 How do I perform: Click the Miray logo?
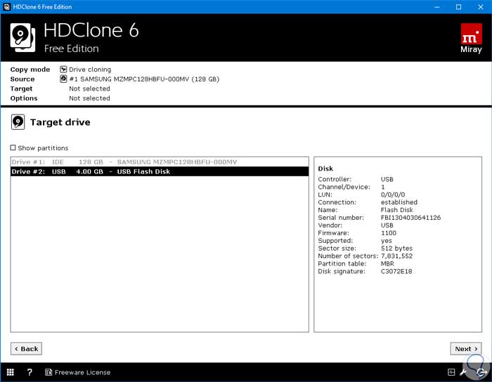472,38
